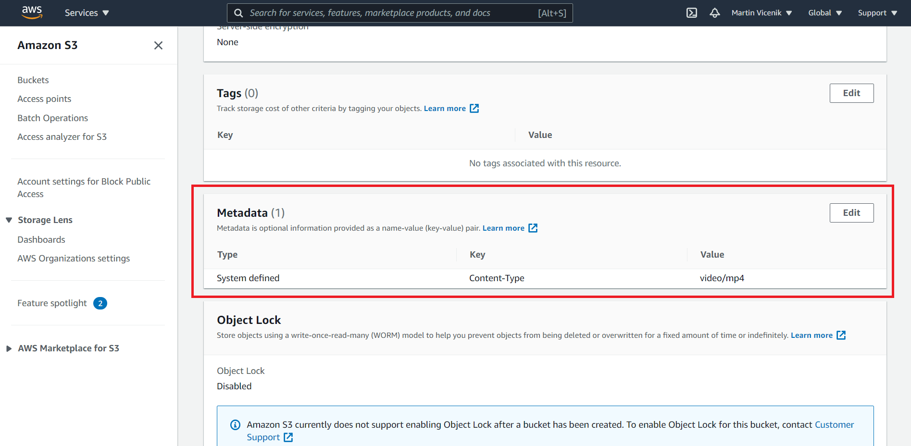
Task: Click external link icon beside Metadata Learn more
Action: [x=533, y=228]
